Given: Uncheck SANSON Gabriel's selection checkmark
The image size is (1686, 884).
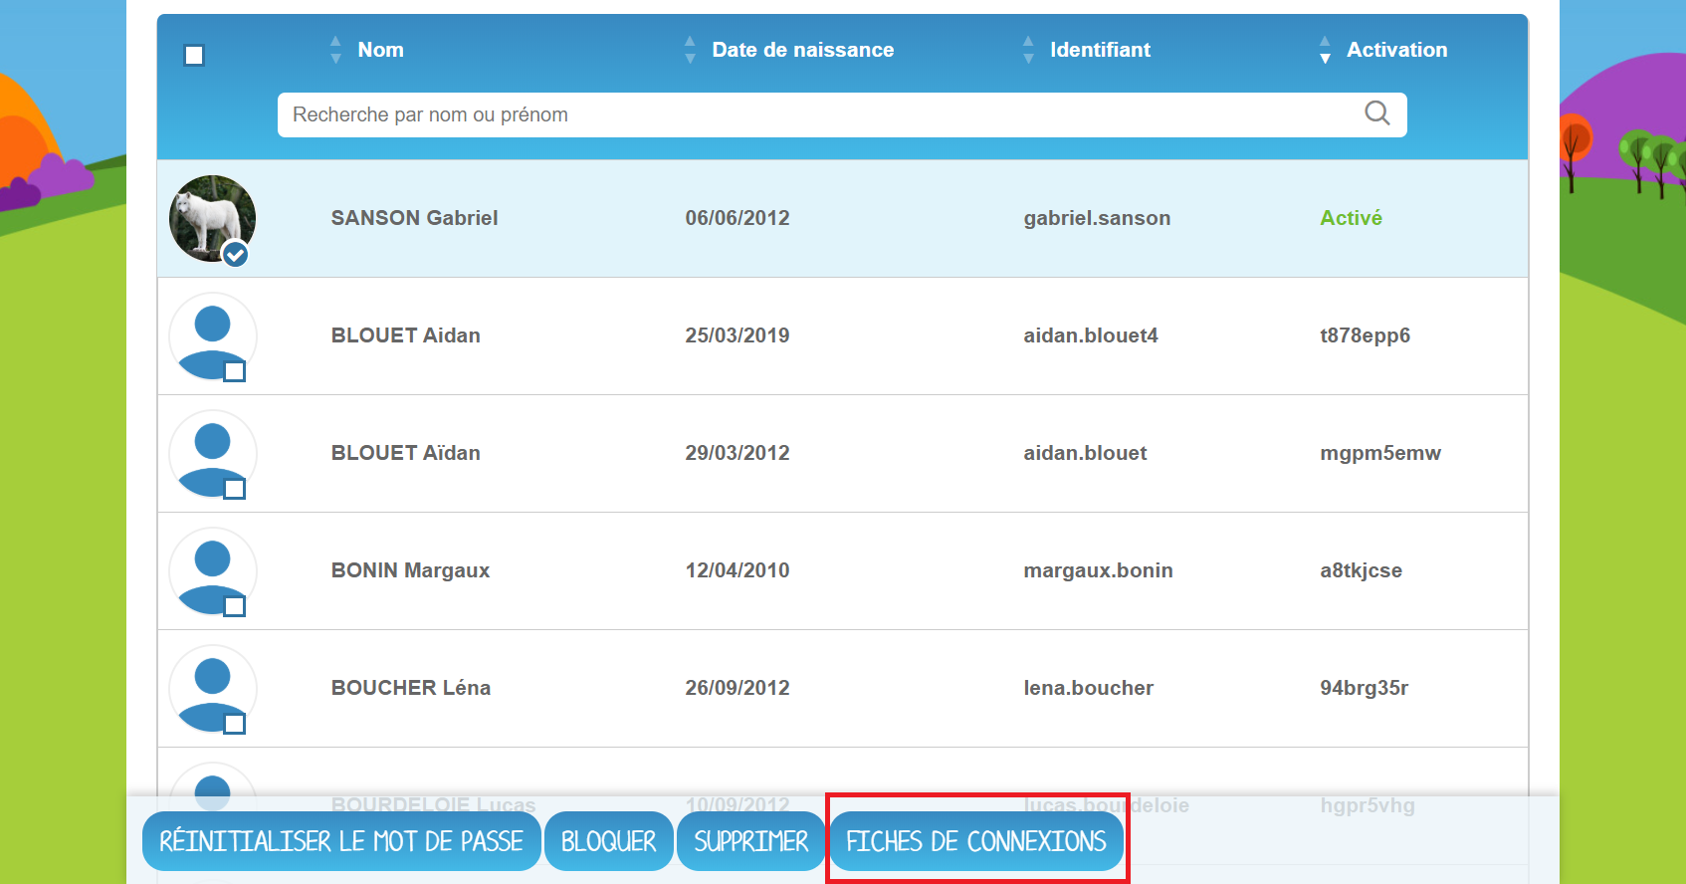Looking at the screenshot, I should (x=235, y=255).
